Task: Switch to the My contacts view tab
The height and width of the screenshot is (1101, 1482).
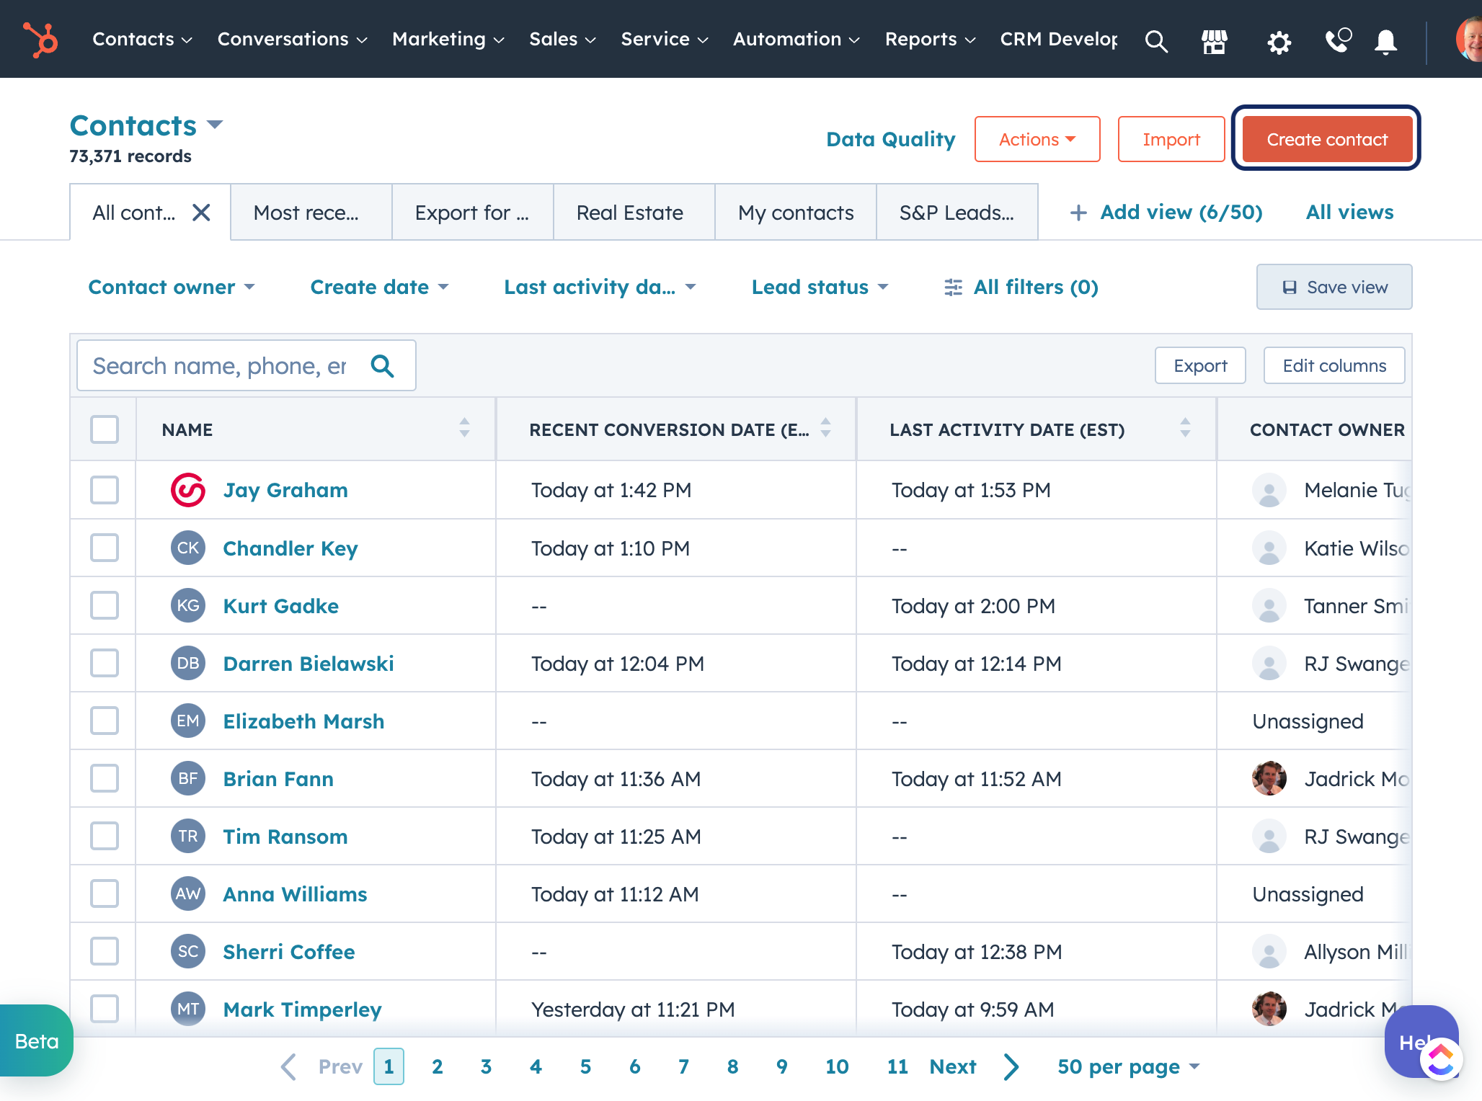Action: (795, 212)
